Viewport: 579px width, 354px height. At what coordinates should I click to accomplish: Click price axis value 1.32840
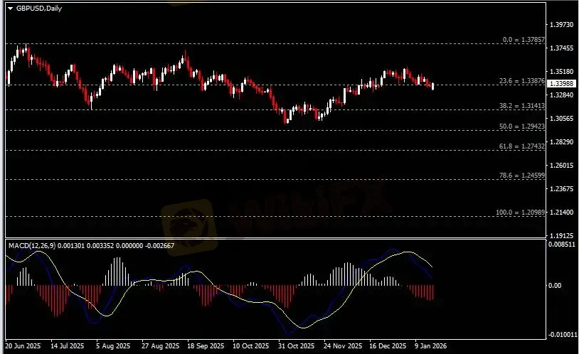point(562,95)
